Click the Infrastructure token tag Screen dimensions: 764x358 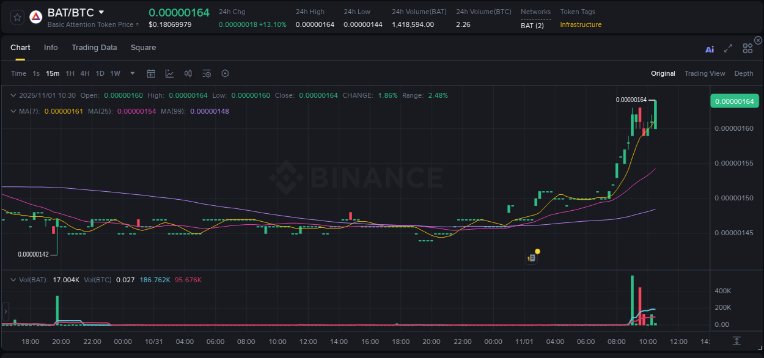[x=580, y=24]
